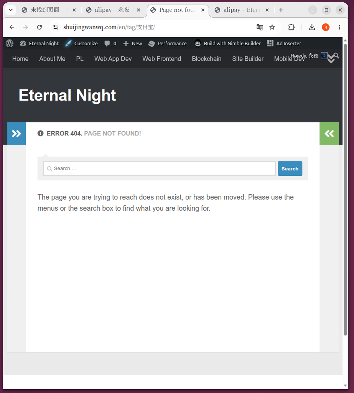This screenshot has height=393, width=354.
Task: Open Web Frontend navigation item
Action: pyautogui.click(x=162, y=59)
